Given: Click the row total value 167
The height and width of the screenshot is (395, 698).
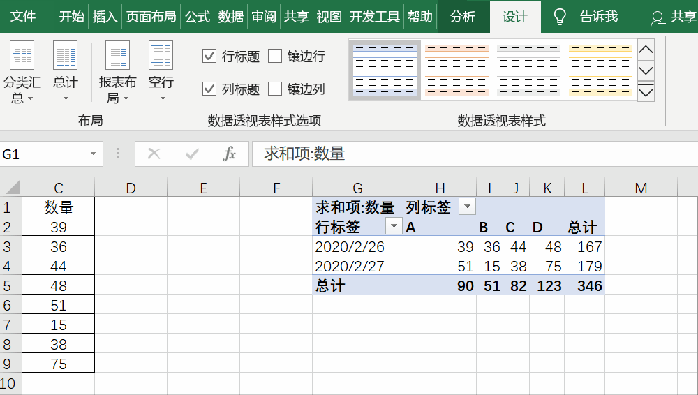Looking at the screenshot, I should coord(584,246).
